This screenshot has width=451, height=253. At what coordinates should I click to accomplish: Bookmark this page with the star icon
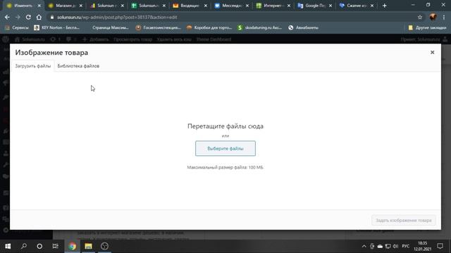(420, 17)
